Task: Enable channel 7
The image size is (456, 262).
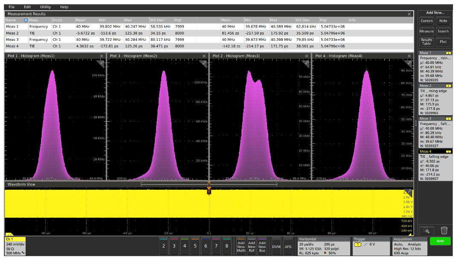Action: 216,246
